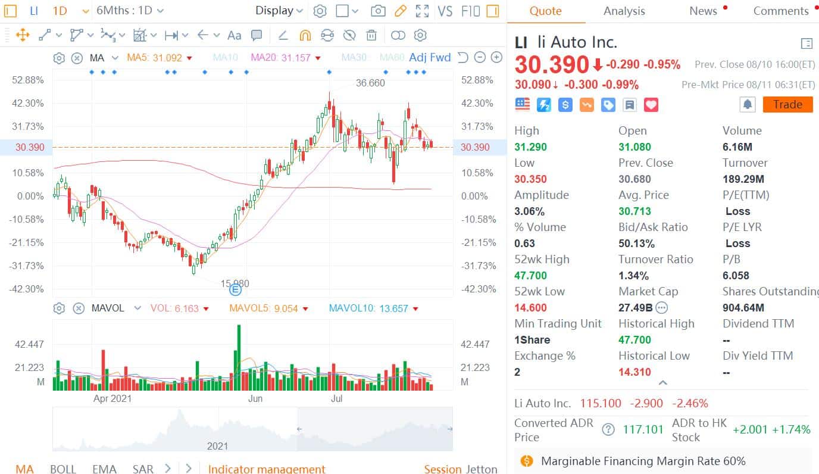Select the comment bubble drawing tool

click(x=257, y=35)
